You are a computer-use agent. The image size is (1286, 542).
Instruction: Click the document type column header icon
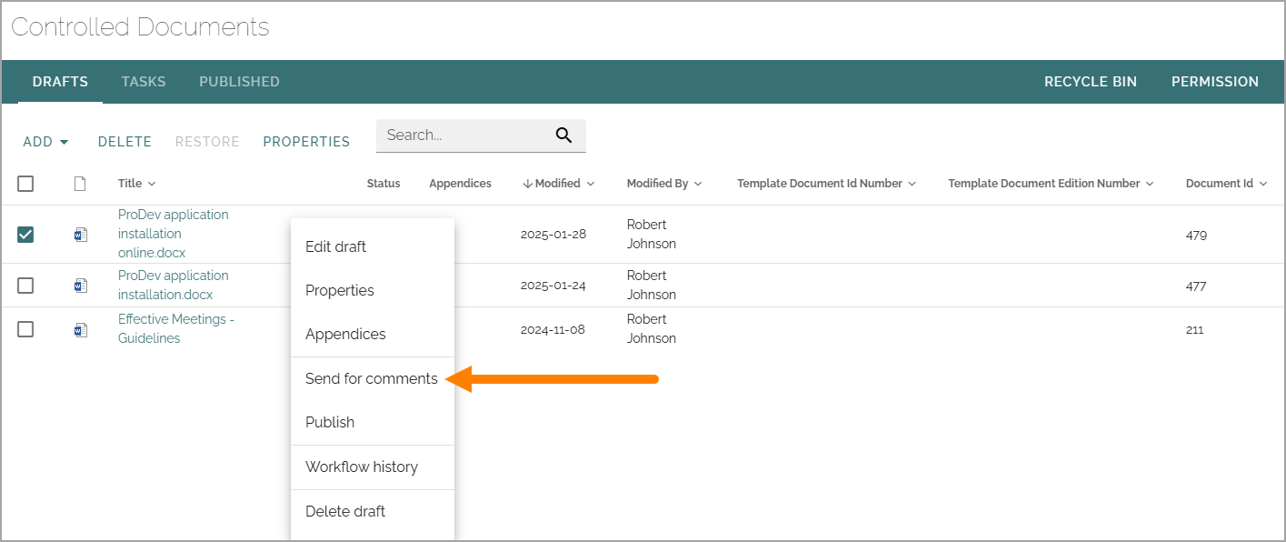[x=80, y=184]
